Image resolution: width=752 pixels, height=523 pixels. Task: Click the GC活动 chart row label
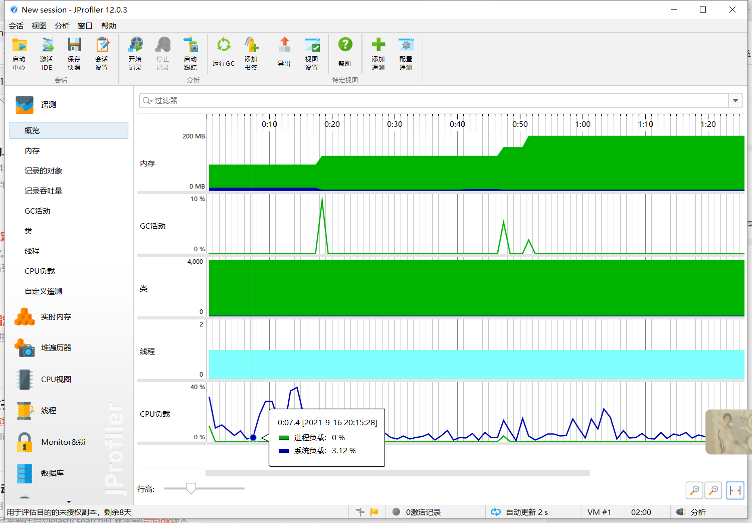pos(153,226)
